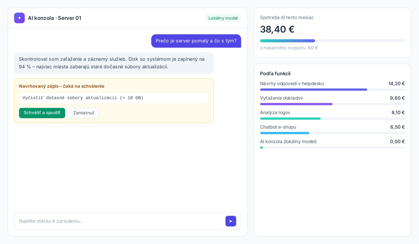This screenshot has width=419, height=244.
Task: Click the monthly AI budget progress bar
Action: click(332, 41)
